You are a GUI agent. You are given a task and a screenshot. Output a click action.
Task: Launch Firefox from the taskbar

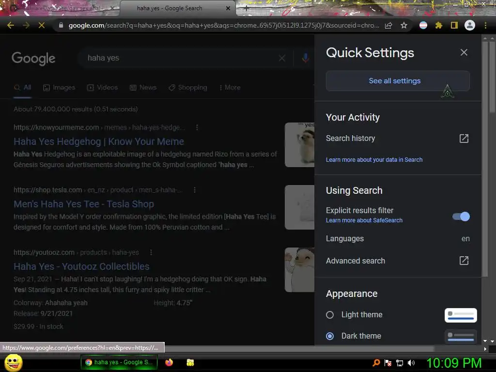click(x=169, y=362)
